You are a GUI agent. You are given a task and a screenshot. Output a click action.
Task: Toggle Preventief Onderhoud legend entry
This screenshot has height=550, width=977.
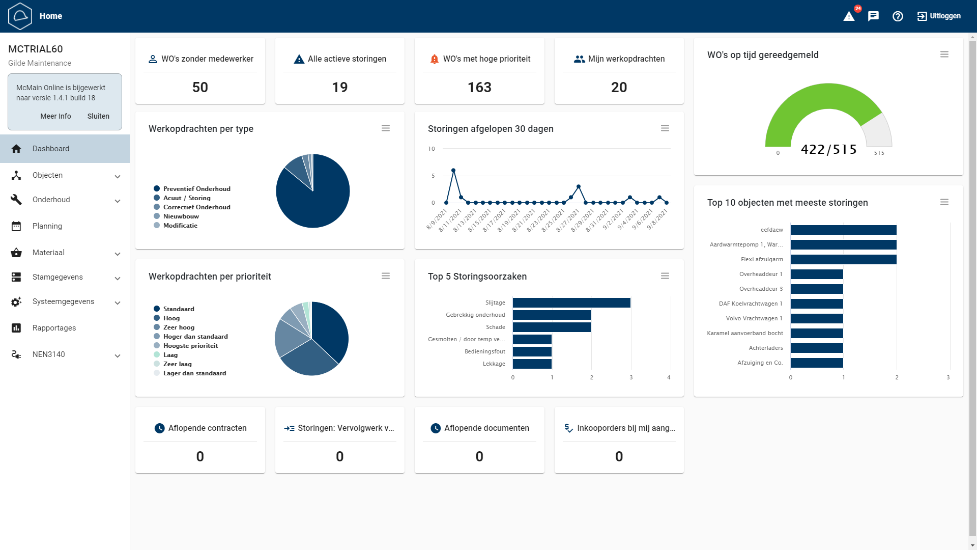[x=196, y=189]
